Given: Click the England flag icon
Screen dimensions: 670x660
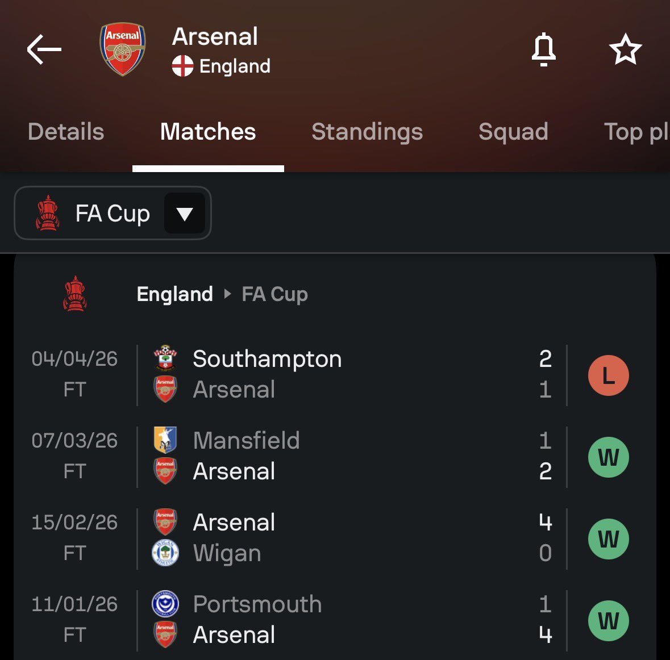Looking at the screenshot, I should point(182,66).
